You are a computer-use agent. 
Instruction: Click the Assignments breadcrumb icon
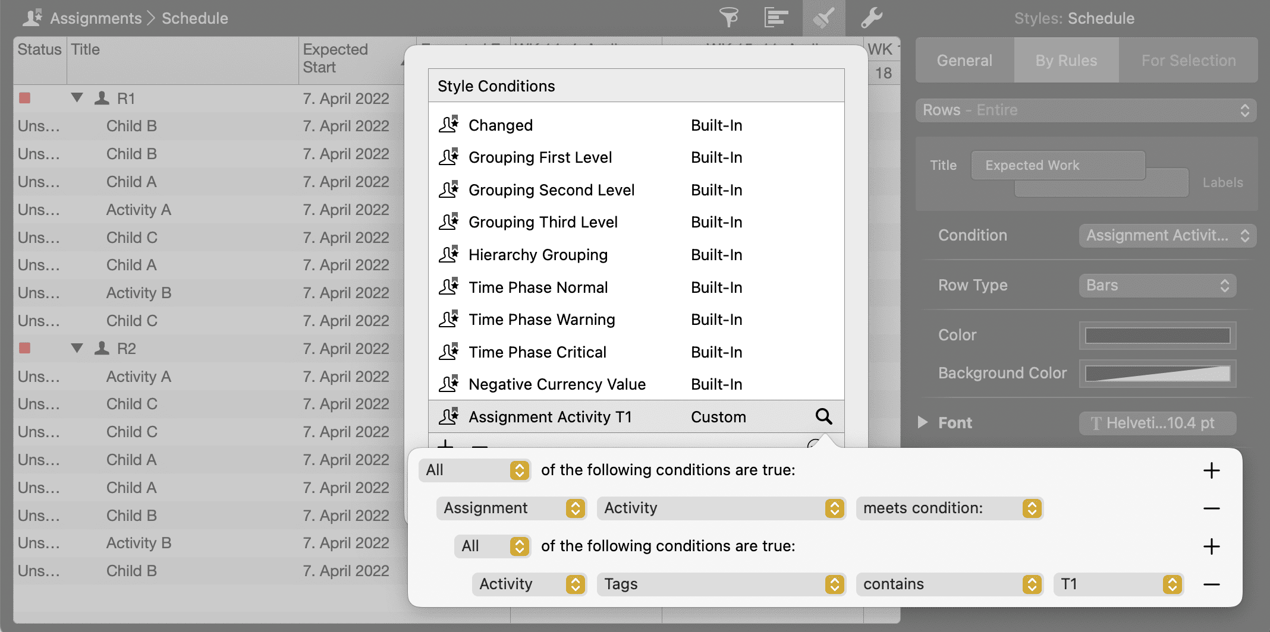30,18
